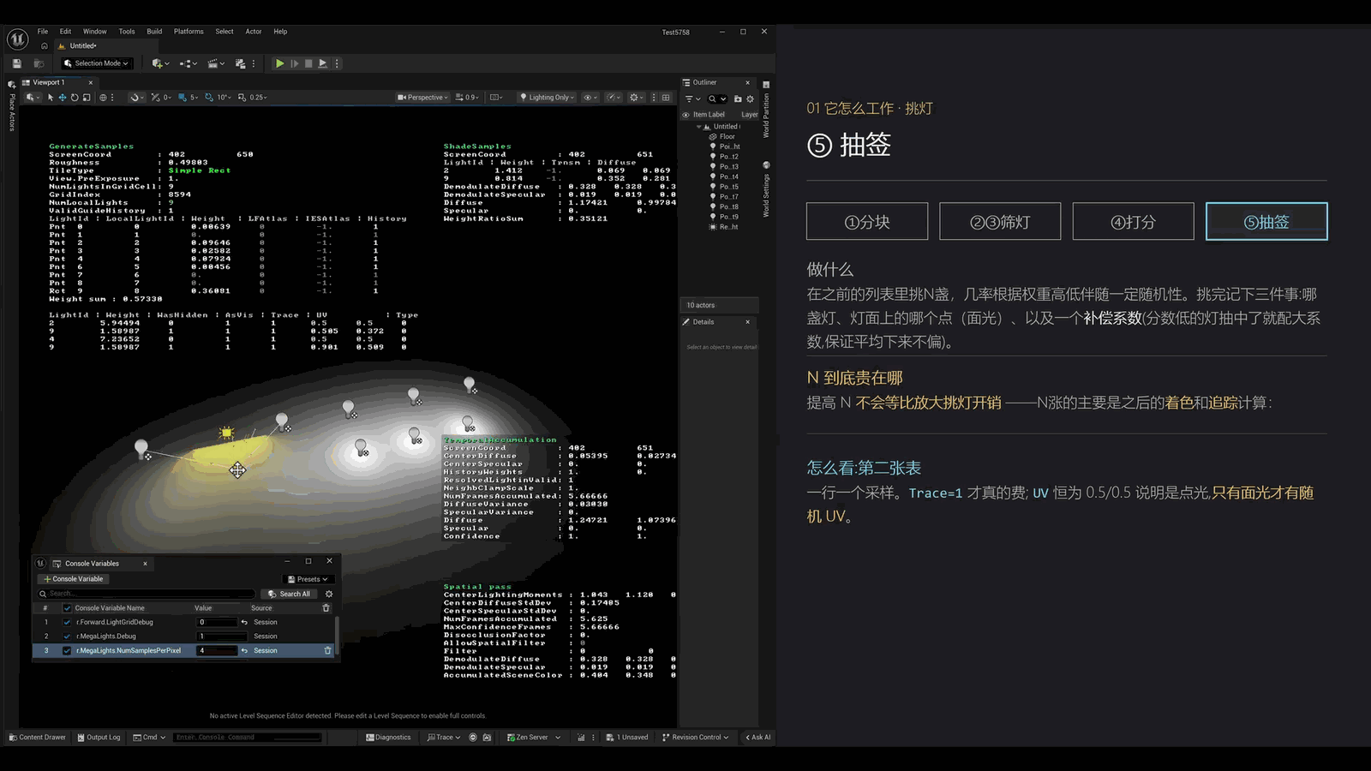Save the current level with the disk icon
This screenshot has height=771, width=1371.
(17, 63)
